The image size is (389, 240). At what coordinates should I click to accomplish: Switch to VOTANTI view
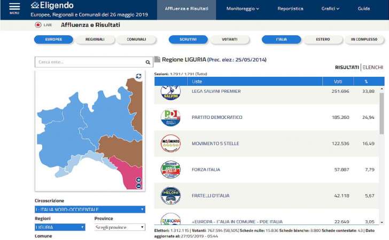pyautogui.click(x=229, y=39)
